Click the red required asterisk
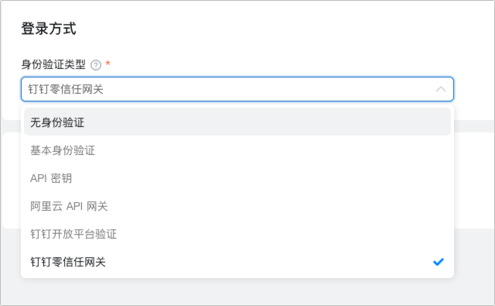 coord(108,63)
